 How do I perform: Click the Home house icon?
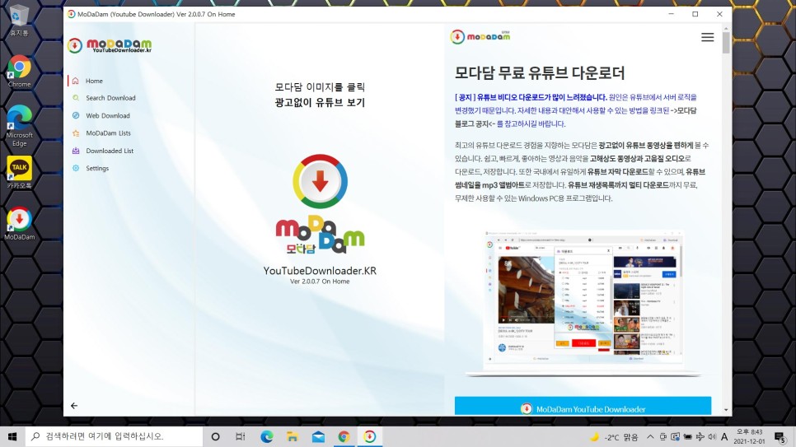[76, 81]
